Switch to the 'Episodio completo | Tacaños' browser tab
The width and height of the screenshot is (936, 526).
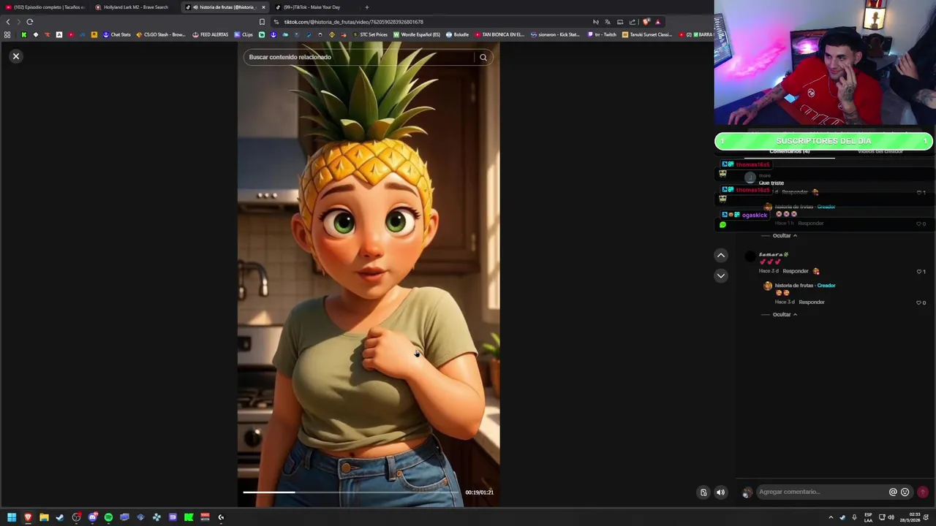point(45,7)
